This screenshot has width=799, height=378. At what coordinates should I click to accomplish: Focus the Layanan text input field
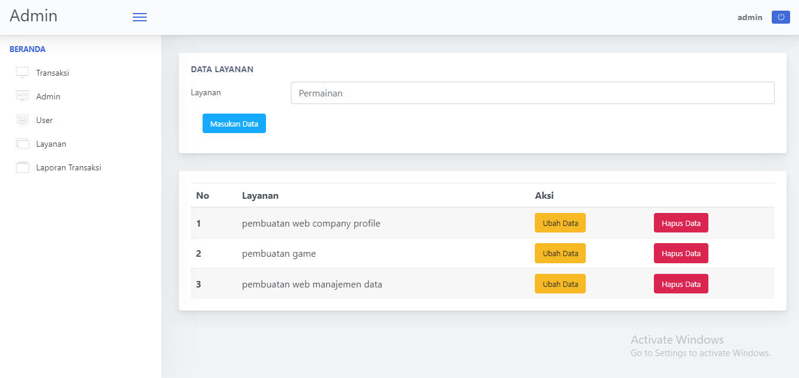point(532,93)
